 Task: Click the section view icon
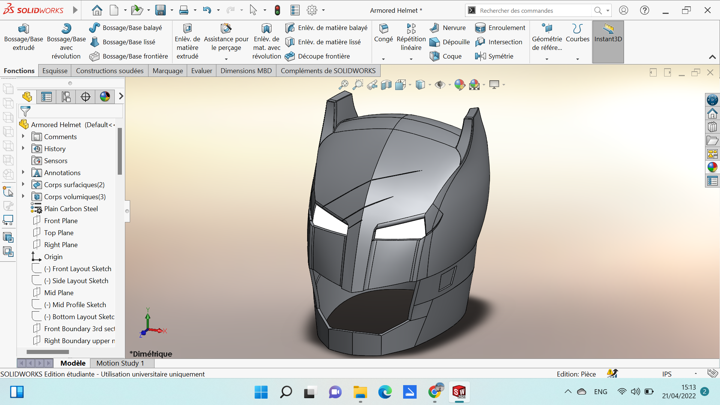(x=386, y=85)
